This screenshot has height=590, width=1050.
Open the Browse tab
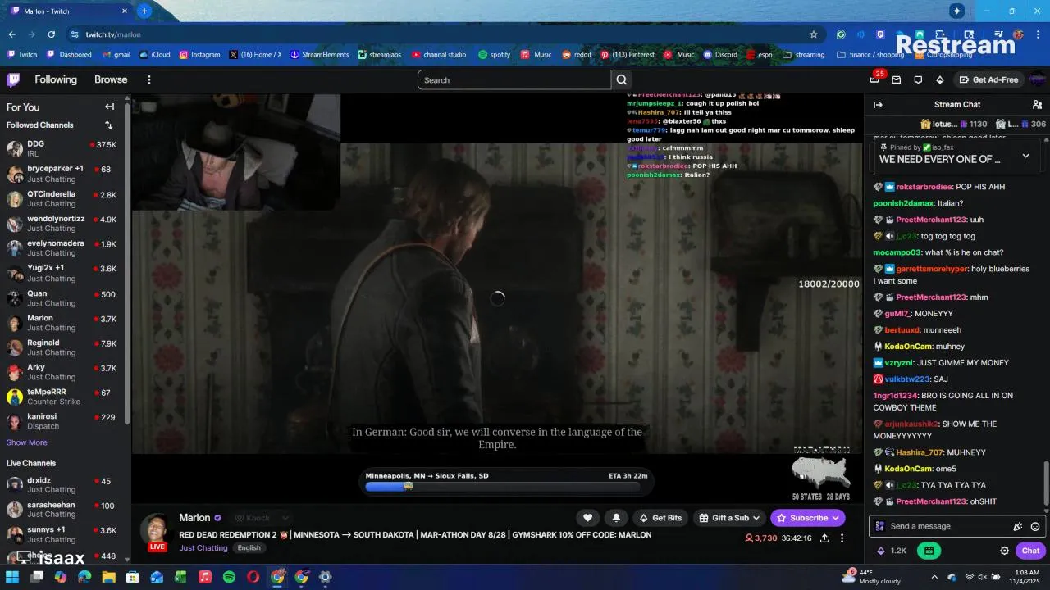[x=111, y=79]
